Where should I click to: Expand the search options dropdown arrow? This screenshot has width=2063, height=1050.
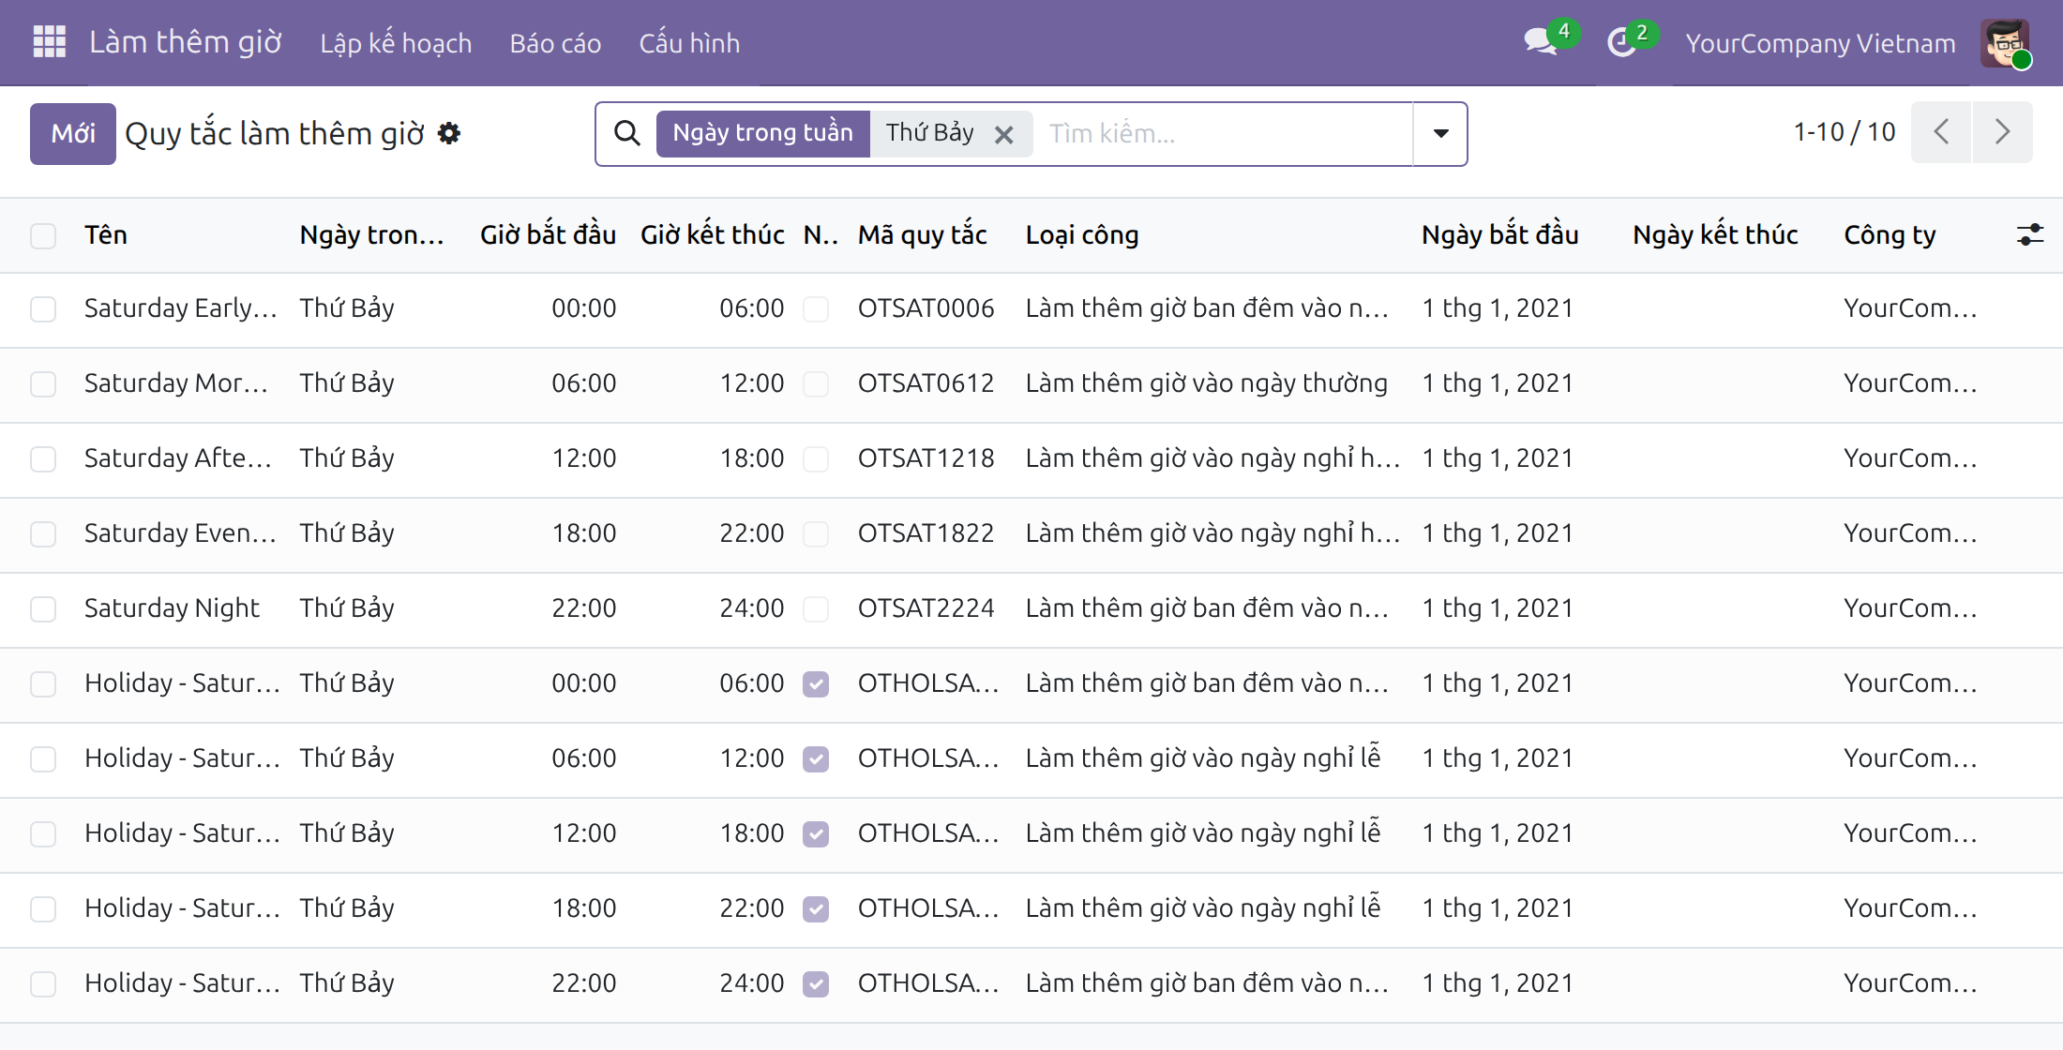(x=1440, y=133)
